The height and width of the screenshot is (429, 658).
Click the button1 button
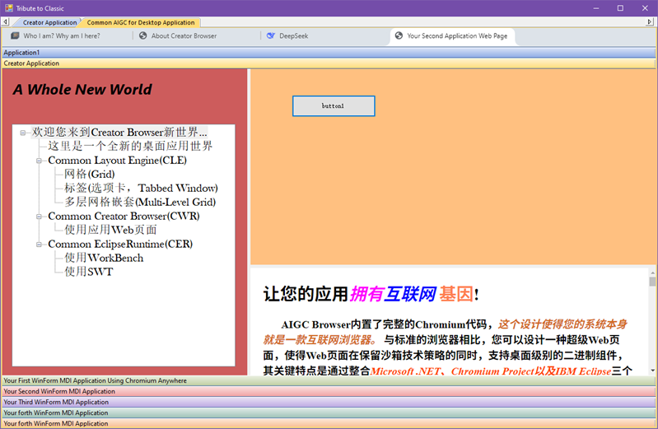coord(334,105)
